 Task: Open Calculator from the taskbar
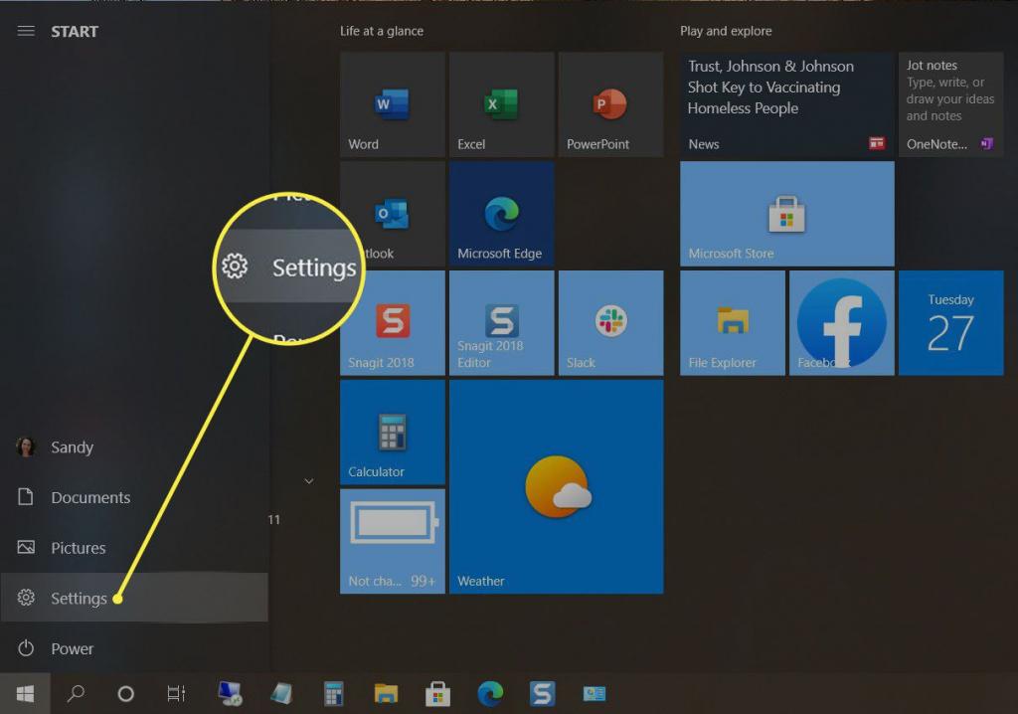point(333,694)
